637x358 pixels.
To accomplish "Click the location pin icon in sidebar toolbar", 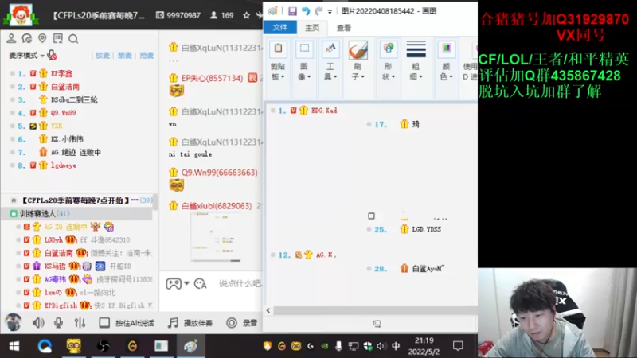I will (42, 38).
